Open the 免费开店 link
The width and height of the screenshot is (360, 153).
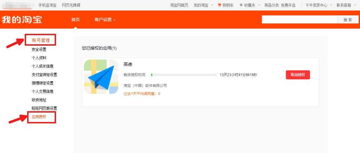click(x=288, y=5)
